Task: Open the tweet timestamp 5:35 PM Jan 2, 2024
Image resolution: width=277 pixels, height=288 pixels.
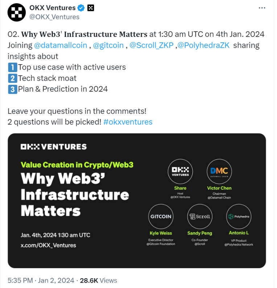Action: tap(41, 280)
